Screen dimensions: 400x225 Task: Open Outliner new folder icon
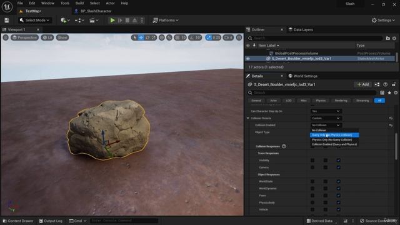[x=387, y=38]
